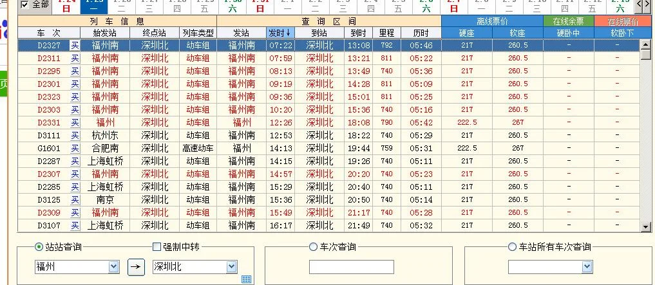This screenshot has height=285, width=655.
Task: Click mileage 759 of G1601
Action: (x=387, y=149)
